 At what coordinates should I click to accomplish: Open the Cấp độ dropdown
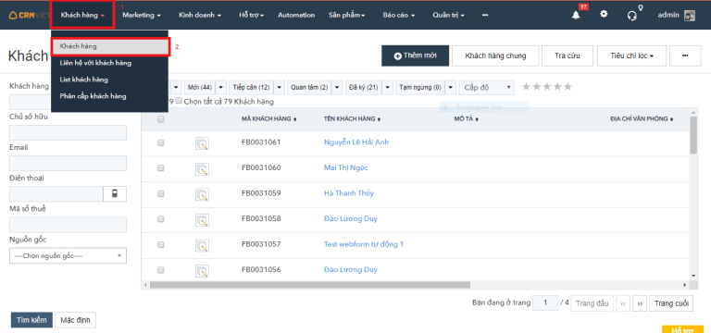pos(486,88)
